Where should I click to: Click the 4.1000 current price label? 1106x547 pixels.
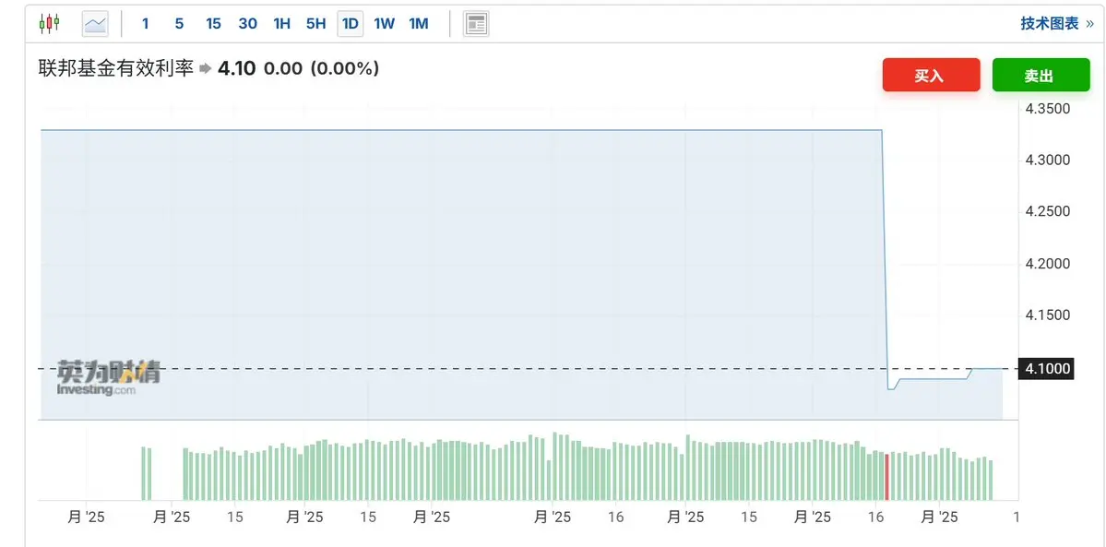point(1047,368)
